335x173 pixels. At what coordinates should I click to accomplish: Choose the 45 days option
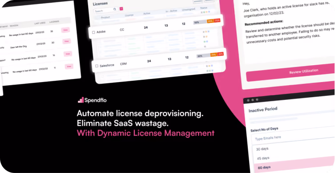pyautogui.click(x=263, y=158)
